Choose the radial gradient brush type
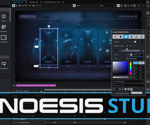 [x=131, y=37]
